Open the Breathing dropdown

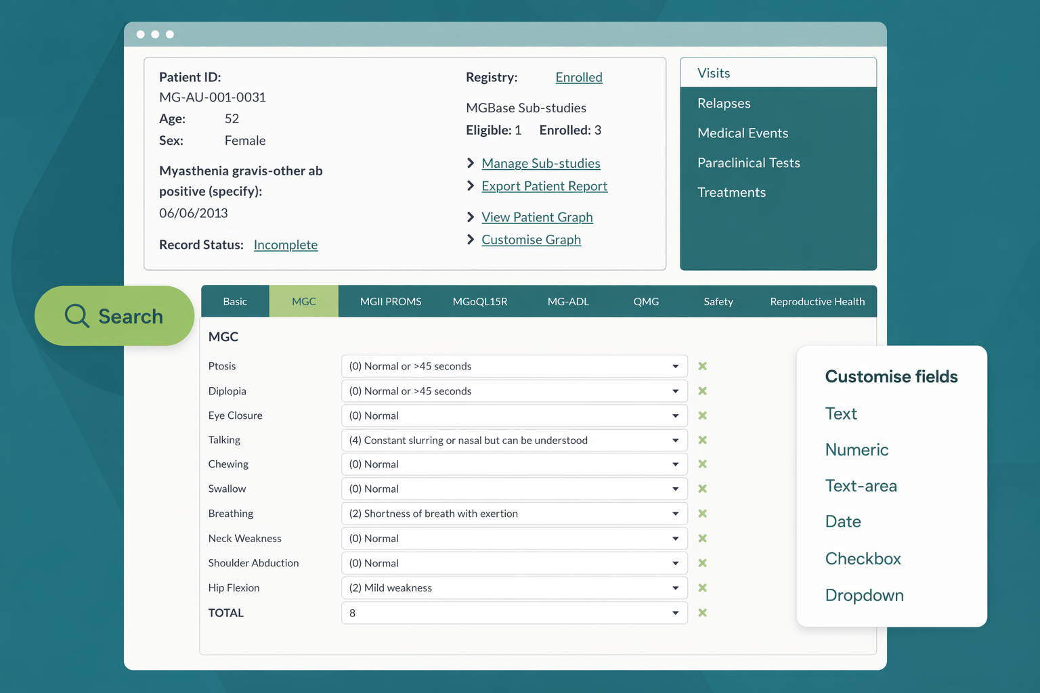(x=515, y=514)
